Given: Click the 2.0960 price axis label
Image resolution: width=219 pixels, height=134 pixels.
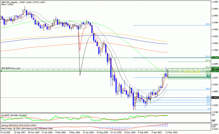Looking at the screenshot, I should pyautogui.click(x=215, y=9).
